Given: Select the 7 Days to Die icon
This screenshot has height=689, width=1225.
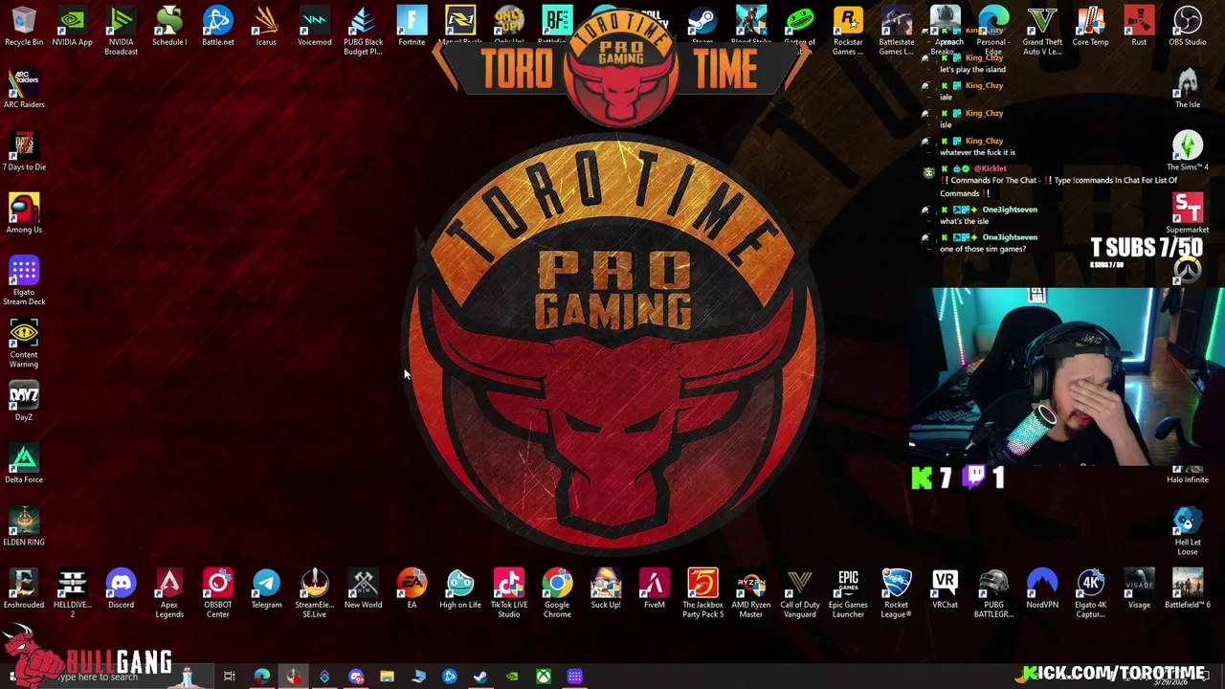Looking at the screenshot, I should (24, 152).
